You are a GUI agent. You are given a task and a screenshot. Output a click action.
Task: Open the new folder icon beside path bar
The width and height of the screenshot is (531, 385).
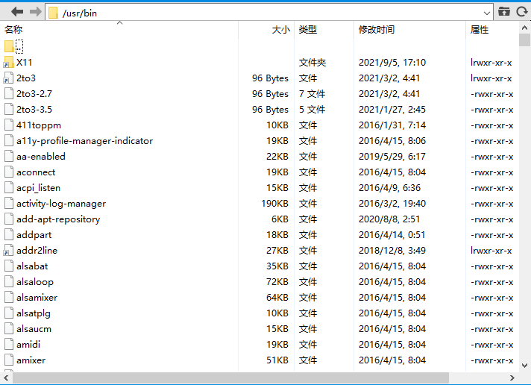pyautogui.click(x=504, y=12)
